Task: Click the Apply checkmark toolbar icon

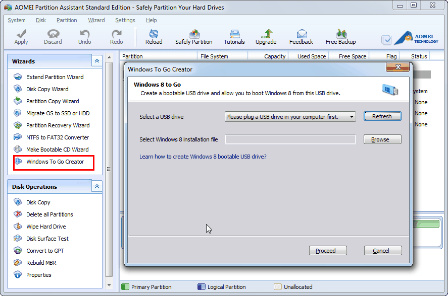Action: 21,34
